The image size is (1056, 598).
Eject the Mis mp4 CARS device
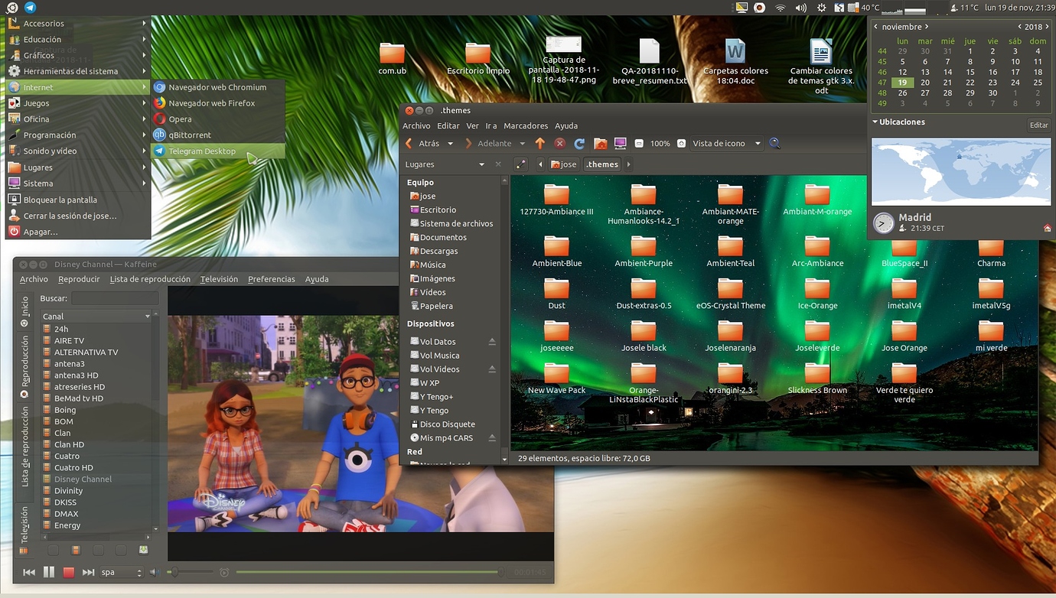(492, 438)
